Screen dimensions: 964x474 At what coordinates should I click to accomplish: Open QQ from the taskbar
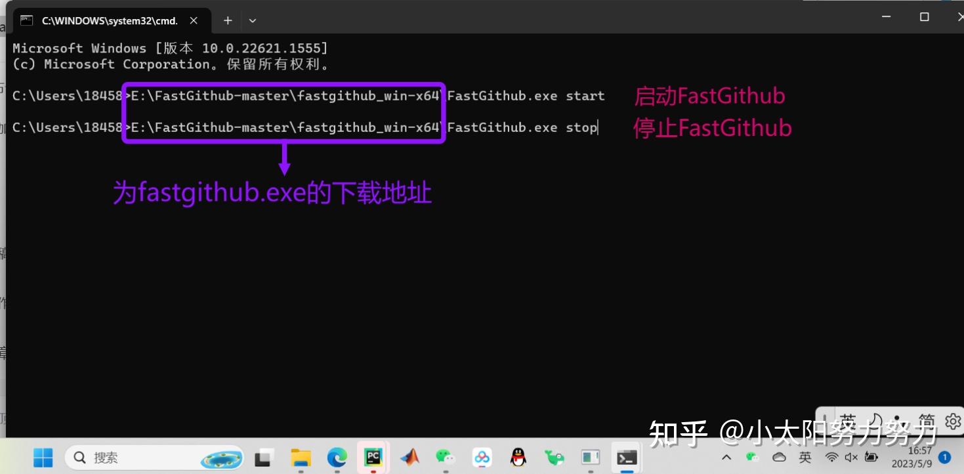coord(517,458)
